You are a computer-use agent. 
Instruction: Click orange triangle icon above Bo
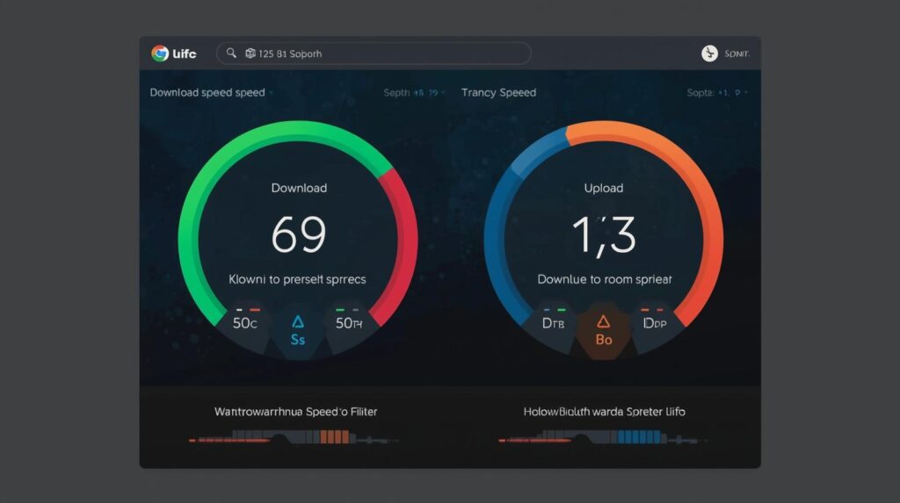pyautogui.click(x=603, y=322)
